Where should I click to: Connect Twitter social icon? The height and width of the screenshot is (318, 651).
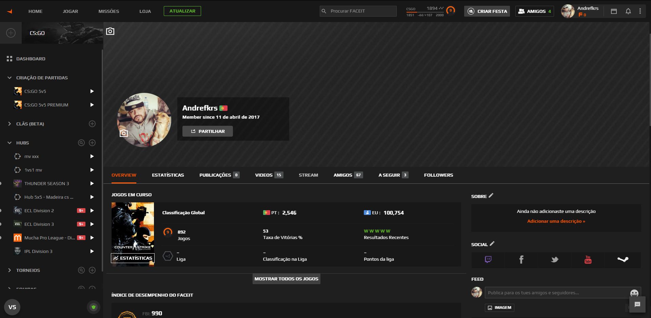(555, 260)
